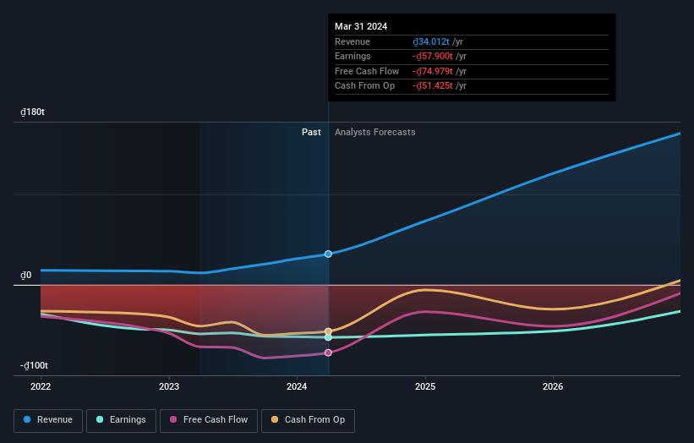Click the Analysts Forecasts label
Screen dimensions: 694x443
374,132
